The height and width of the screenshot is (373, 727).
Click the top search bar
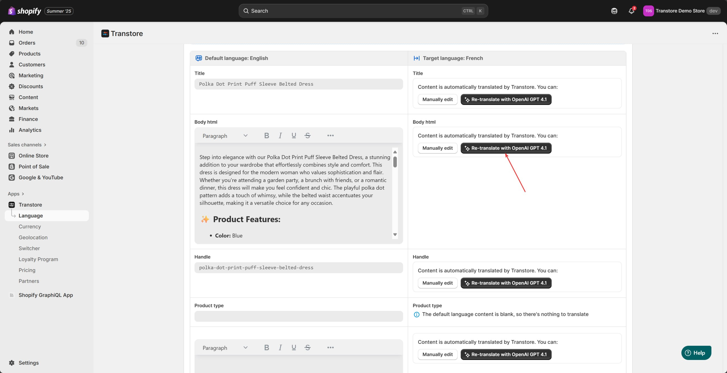click(363, 11)
